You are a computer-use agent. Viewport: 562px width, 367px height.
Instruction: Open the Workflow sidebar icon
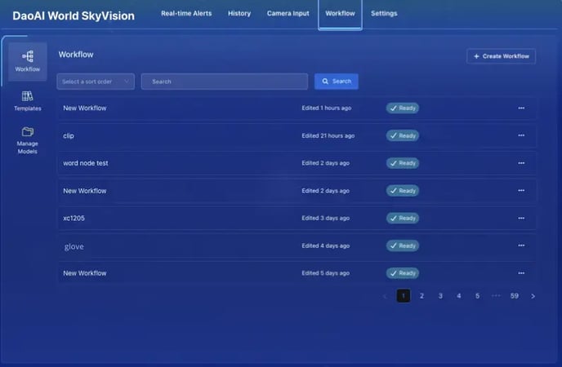(x=27, y=55)
